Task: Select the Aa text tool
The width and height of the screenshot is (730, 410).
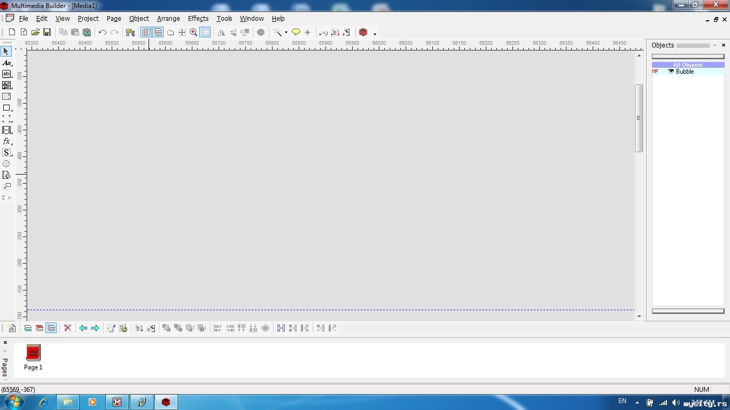Action: point(6,63)
